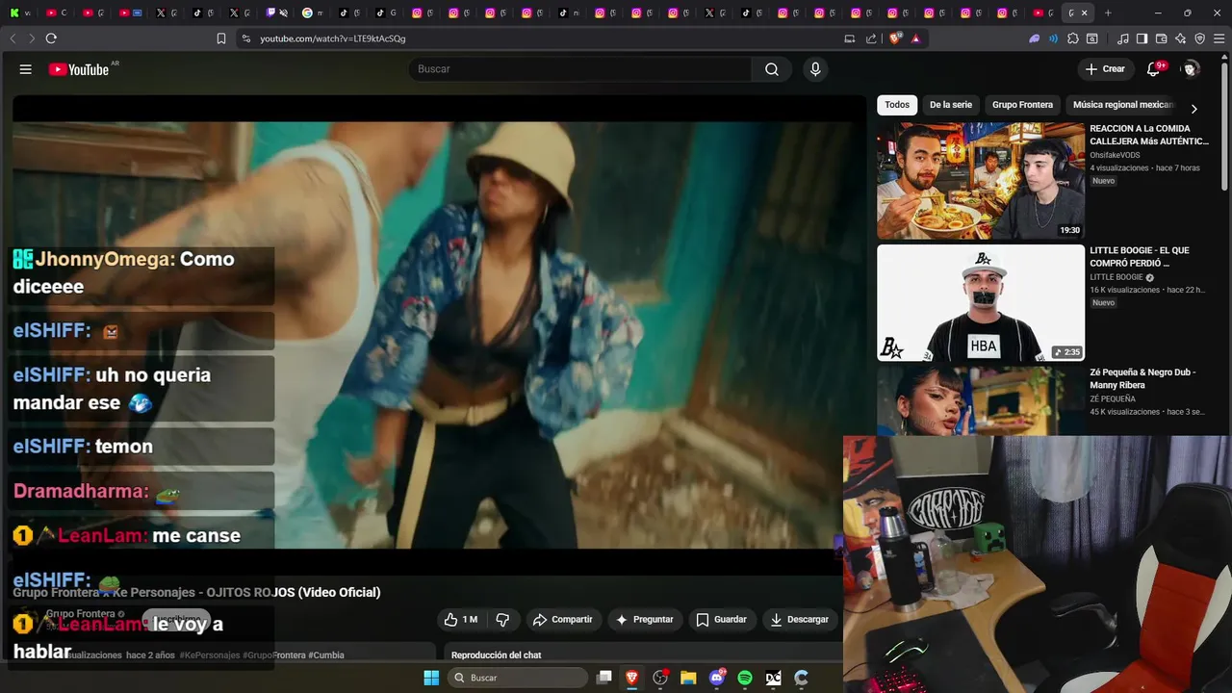Open the Brave Wallet icon
1232x693 pixels.
tap(1161, 38)
